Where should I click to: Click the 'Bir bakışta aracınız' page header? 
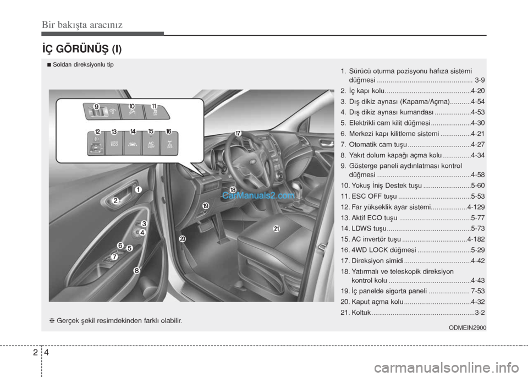coord(82,25)
